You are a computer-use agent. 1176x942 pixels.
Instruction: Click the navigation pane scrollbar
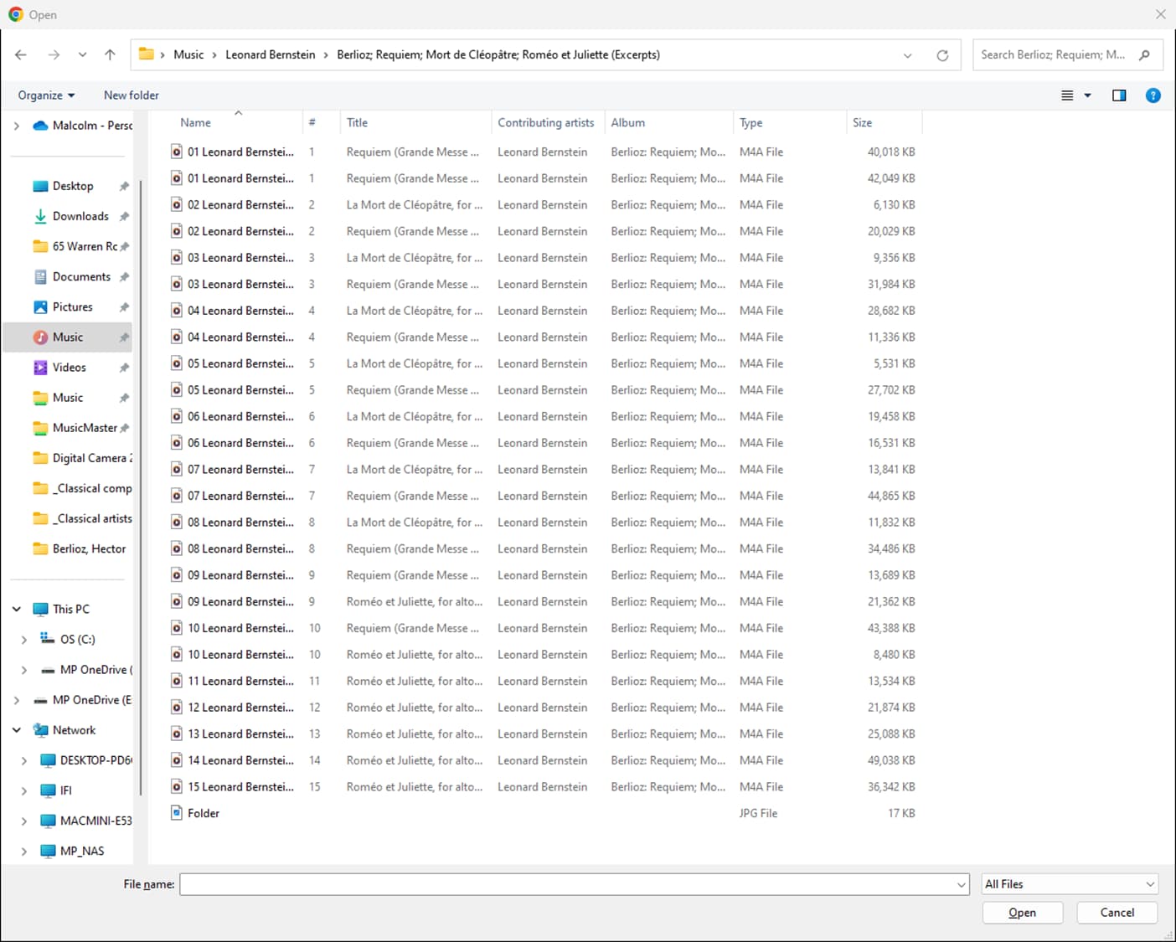point(141,486)
